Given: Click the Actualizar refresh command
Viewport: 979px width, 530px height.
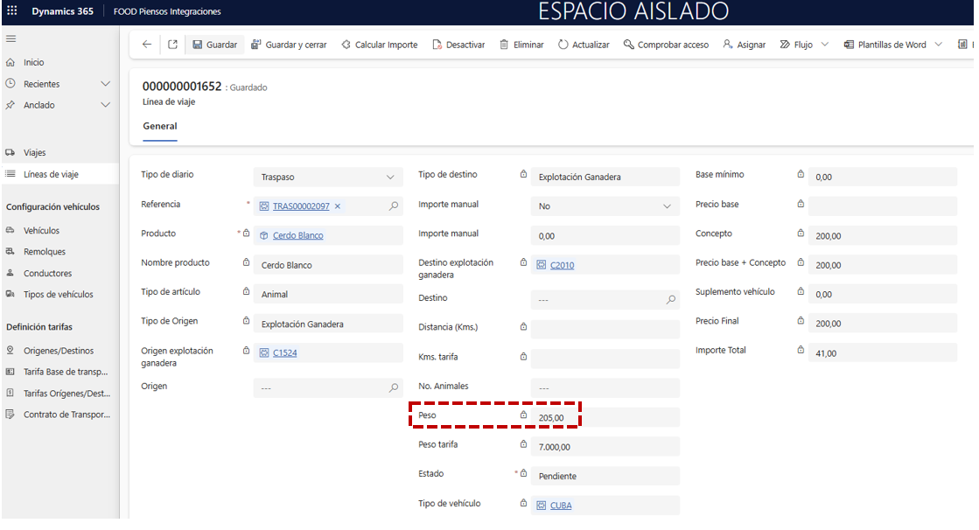Looking at the screenshot, I should (x=584, y=45).
